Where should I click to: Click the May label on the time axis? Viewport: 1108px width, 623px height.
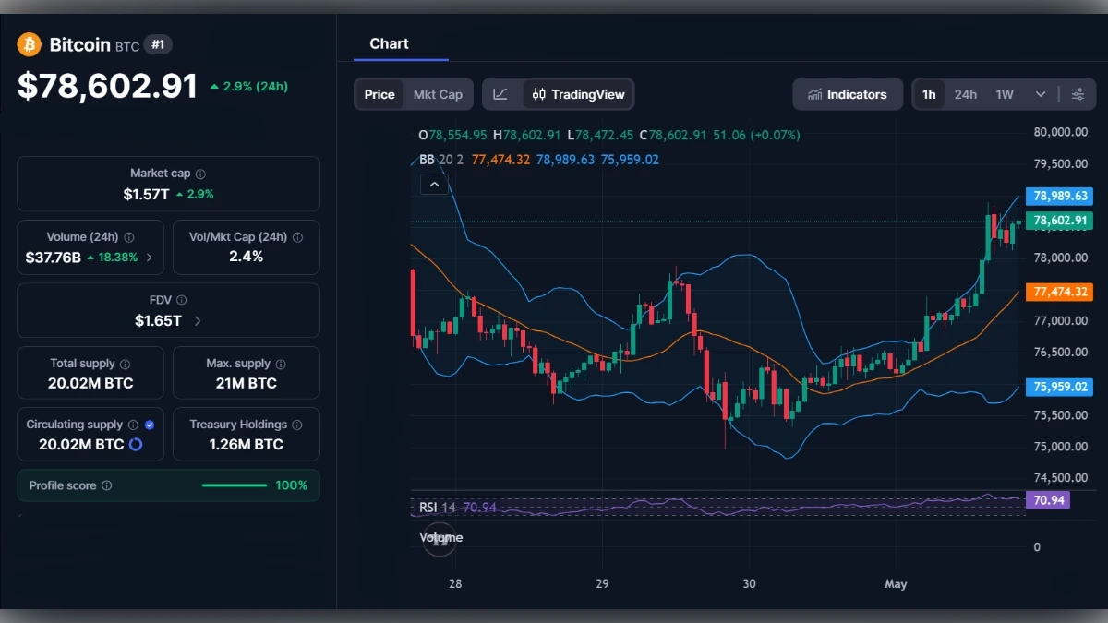[896, 583]
